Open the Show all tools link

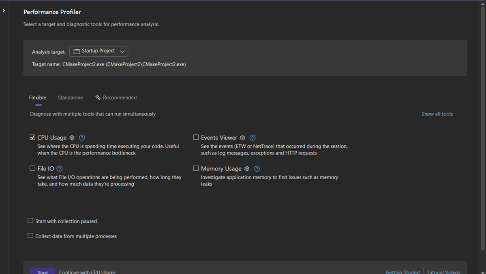coord(437,114)
